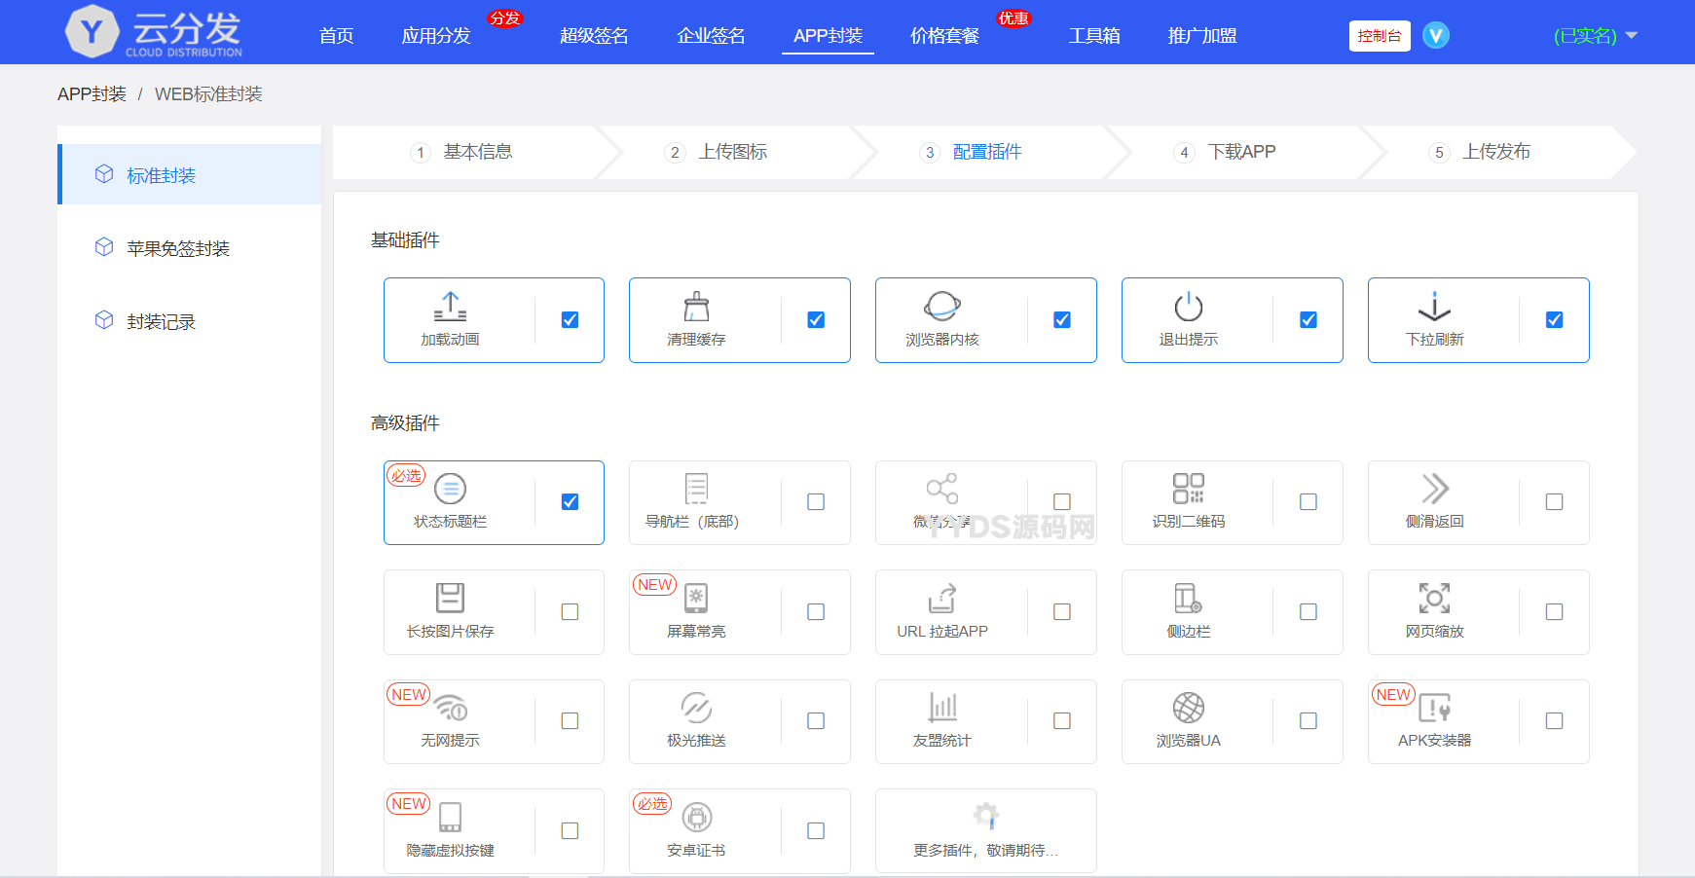The image size is (1695, 878).
Task: Click the blue V avatar icon
Action: pyautogui.click(x=1436, y=35)
